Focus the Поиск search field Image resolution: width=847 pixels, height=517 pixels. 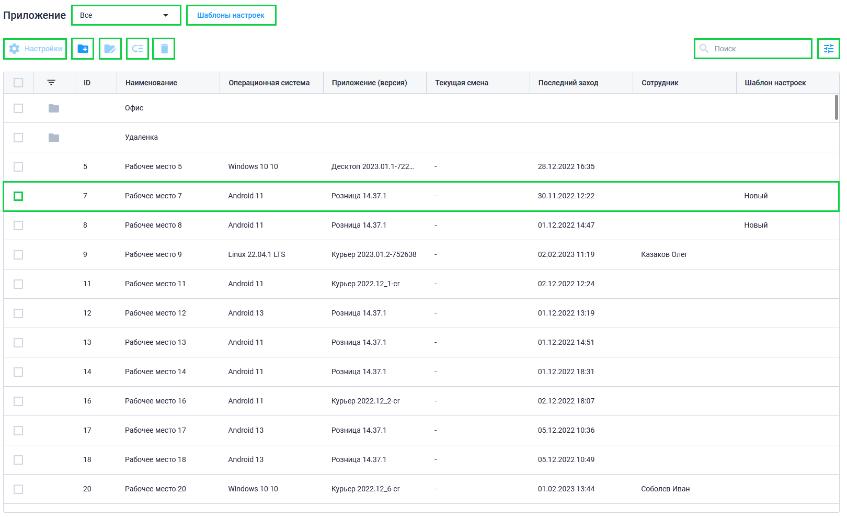(x=753, y=49)
